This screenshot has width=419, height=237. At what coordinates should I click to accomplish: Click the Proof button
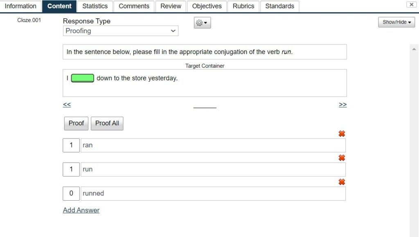click(x=76, y=123)
